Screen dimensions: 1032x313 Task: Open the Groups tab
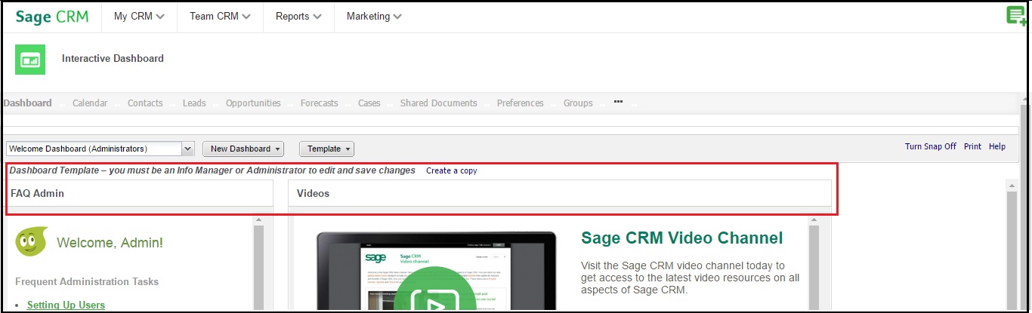pos(578,103)
